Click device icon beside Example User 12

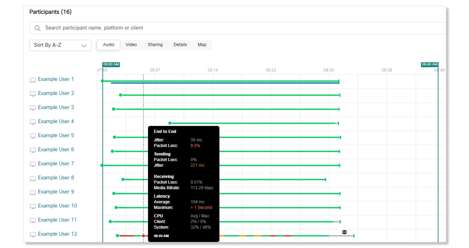pos(33,234)
